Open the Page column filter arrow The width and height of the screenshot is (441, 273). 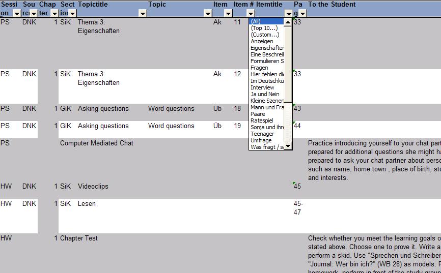coord(303,13)
